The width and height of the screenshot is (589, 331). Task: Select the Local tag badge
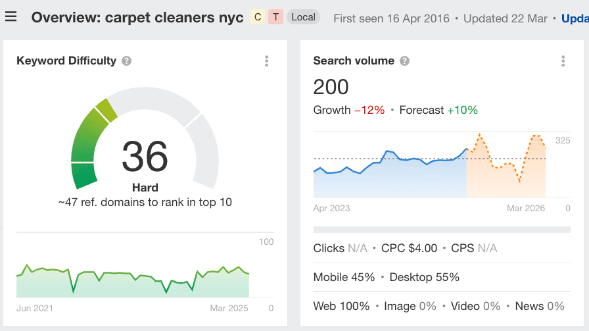pyautogui.click(x=303, y=17)
